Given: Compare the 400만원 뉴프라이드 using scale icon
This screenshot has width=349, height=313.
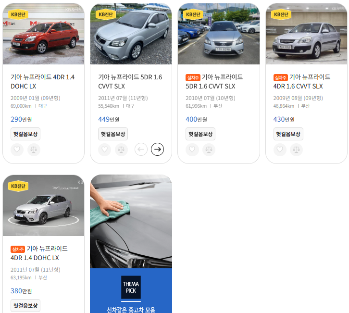Looking at the screenshot, I should (209, 150).
